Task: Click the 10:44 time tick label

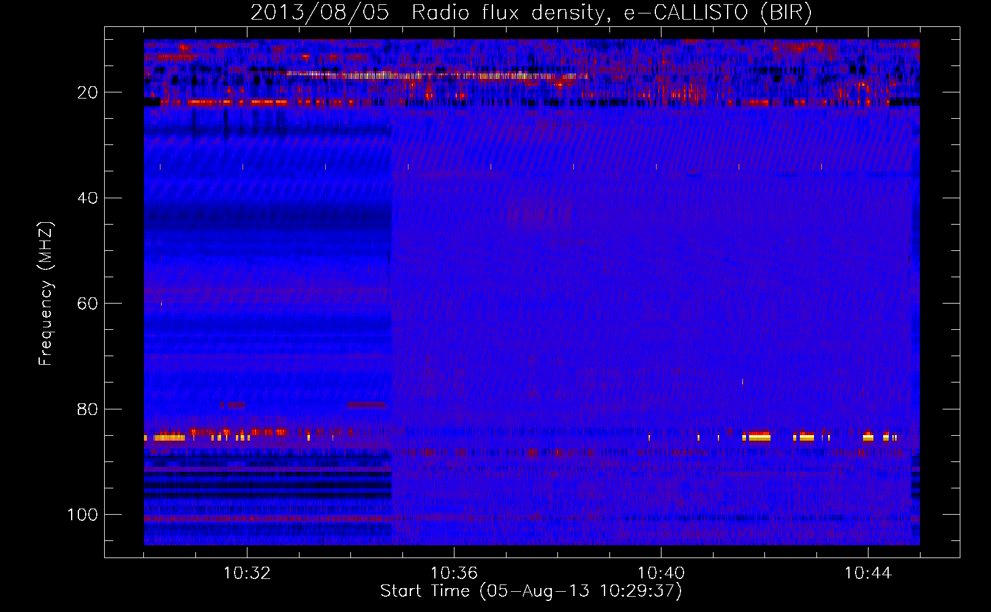Action: pos(868,573)
